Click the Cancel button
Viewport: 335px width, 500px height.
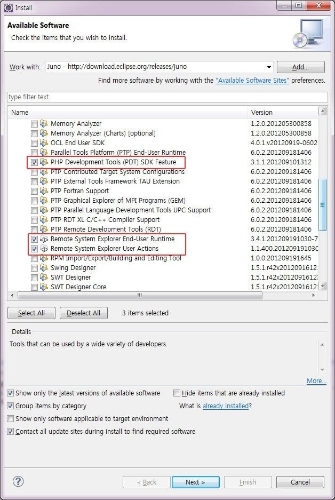pyautogui.click(x=300, y=482)
